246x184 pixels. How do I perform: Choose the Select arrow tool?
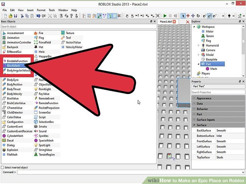(183, 16)
